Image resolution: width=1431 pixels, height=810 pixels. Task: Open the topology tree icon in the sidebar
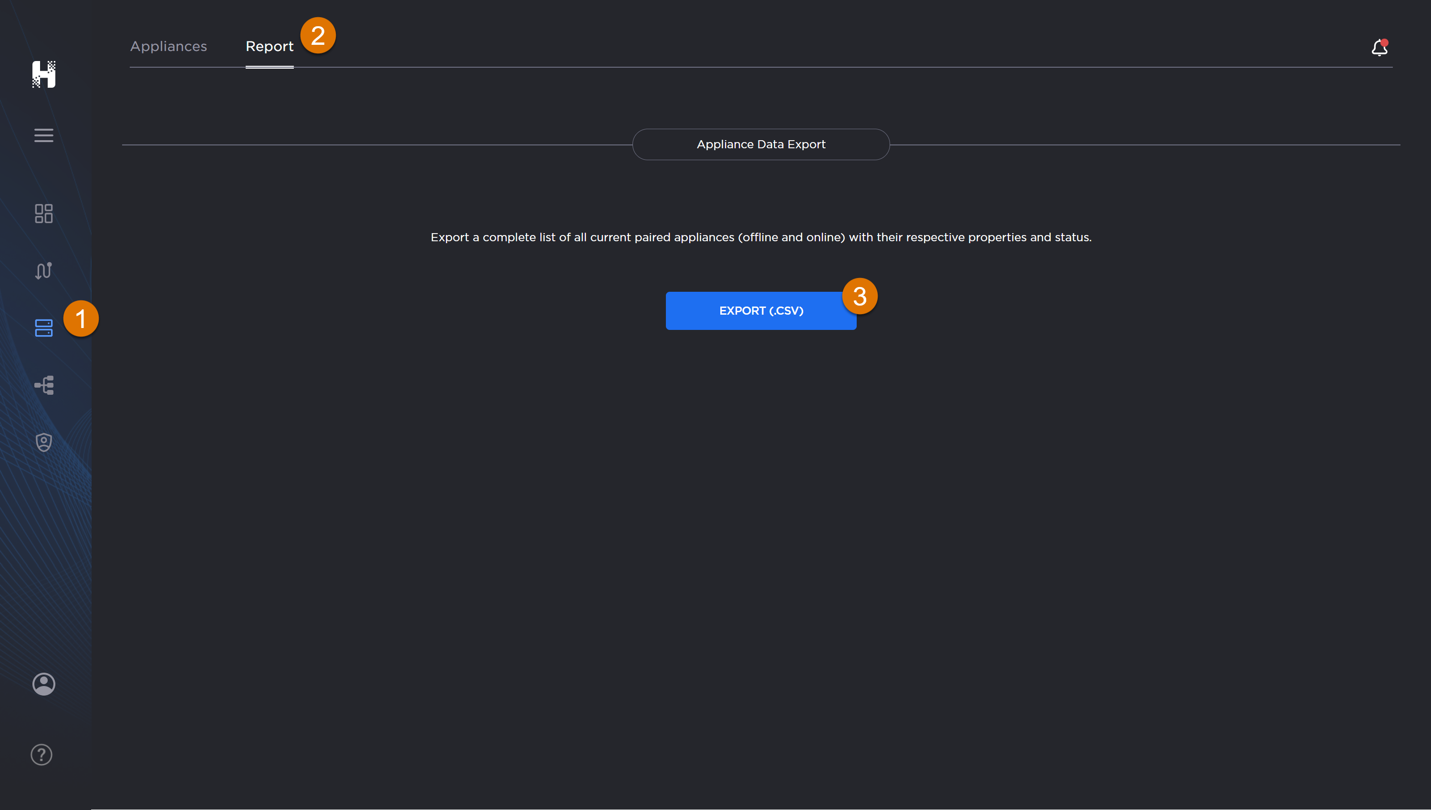coord(43,385)
